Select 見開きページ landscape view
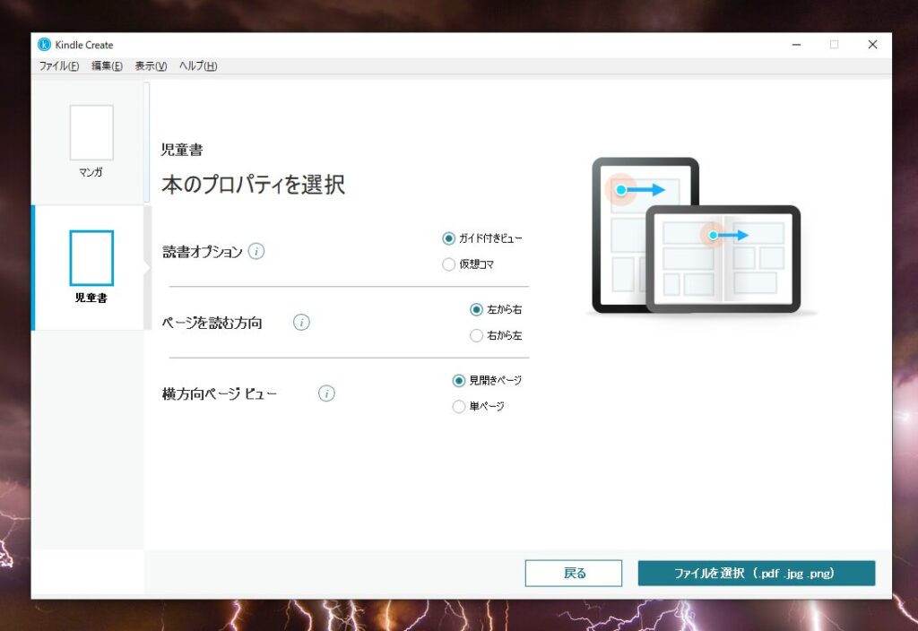Image resolution: width=918 pixels, height=631 pixels. (x=458, y=380)
